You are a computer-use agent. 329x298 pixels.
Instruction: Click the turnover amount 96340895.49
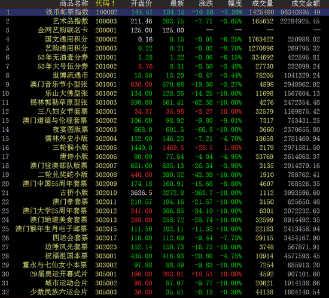pyautogui.click(x=301, y=12)
